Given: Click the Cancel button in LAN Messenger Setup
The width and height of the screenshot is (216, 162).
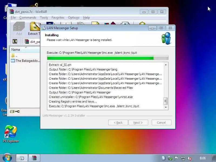Looking at the screenshot, I should click(161, 123).
